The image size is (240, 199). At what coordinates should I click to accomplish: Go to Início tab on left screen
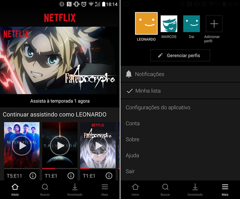click(15, 190)
